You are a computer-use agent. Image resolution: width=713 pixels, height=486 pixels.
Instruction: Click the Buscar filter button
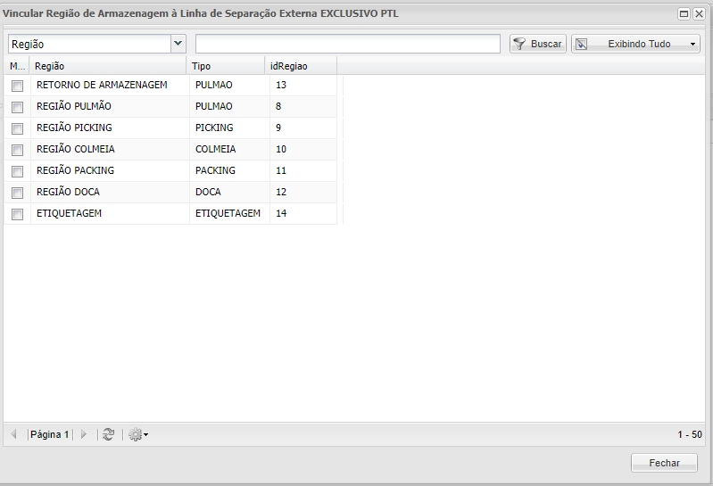tap(538, 44)
